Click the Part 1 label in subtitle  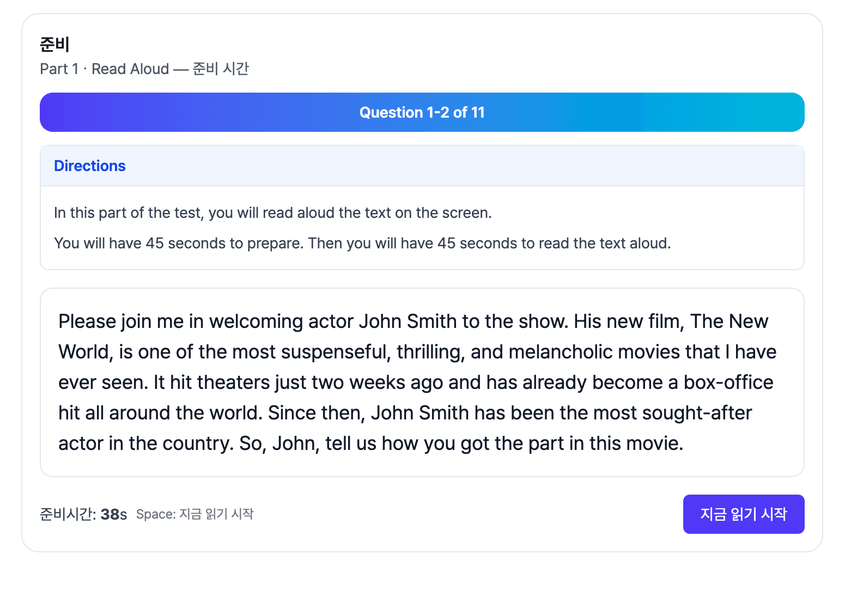[59, 69]
